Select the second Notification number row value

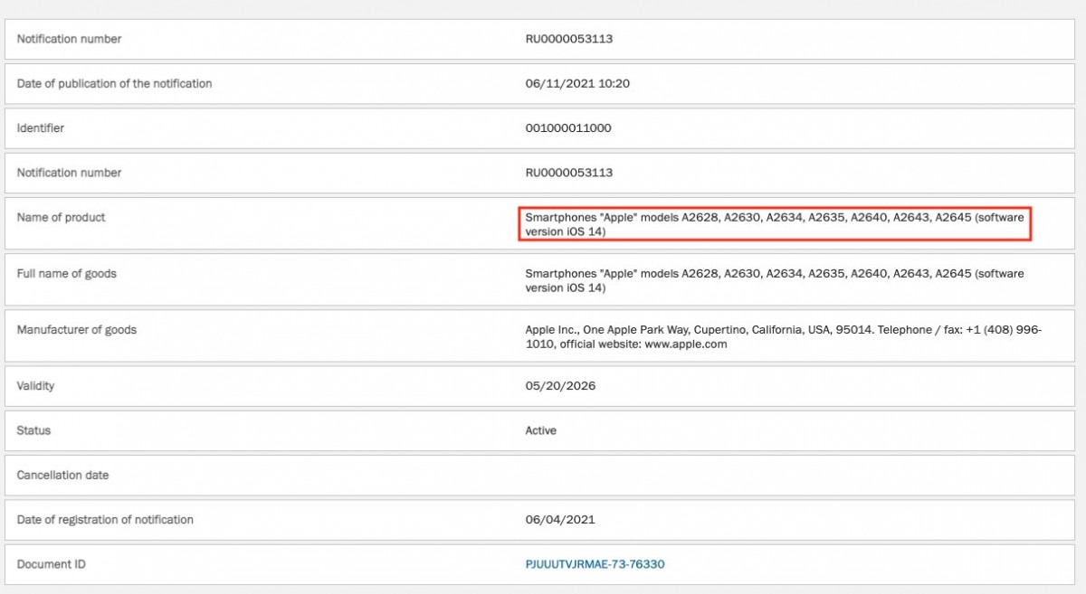(x=576, y=173)
